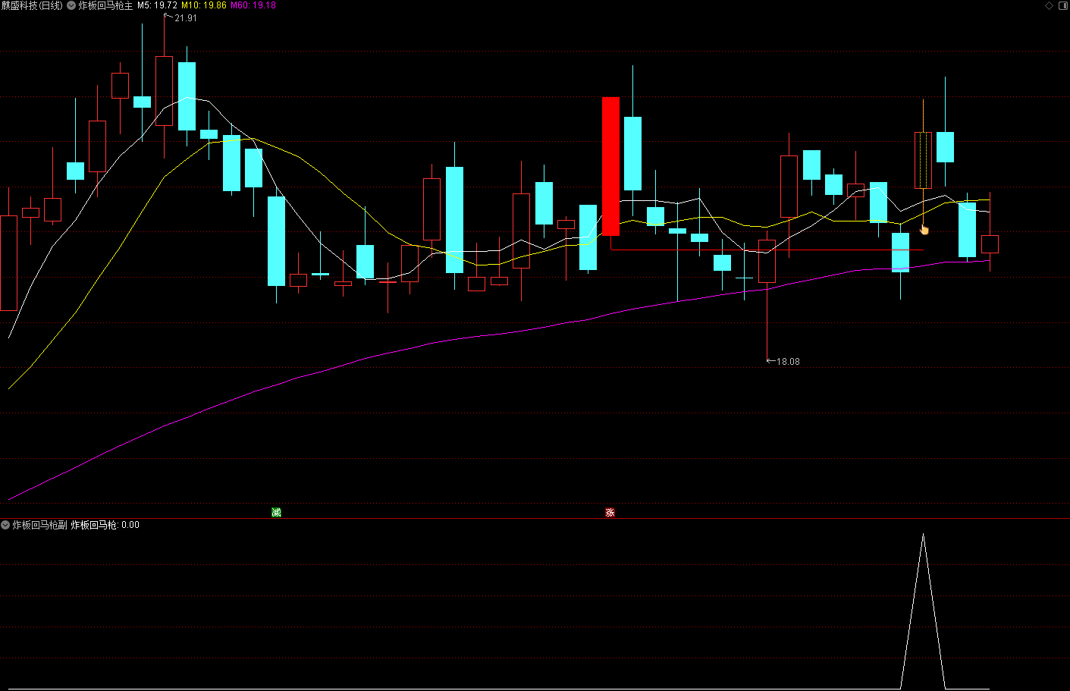Click the yellow M10: 19.86 label
This screenshot has width=1070, height=691.
pos(204,5)
